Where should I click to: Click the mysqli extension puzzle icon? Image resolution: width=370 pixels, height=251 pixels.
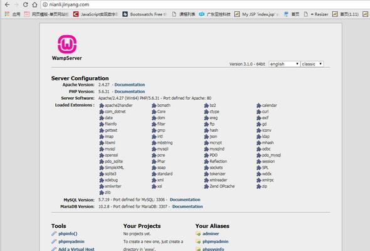[154, 149]
